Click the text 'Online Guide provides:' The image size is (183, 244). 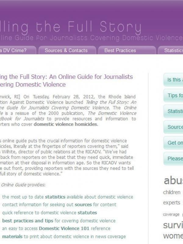(23, 185)
